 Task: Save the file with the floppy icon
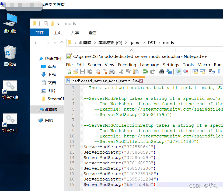coord(83,72)
